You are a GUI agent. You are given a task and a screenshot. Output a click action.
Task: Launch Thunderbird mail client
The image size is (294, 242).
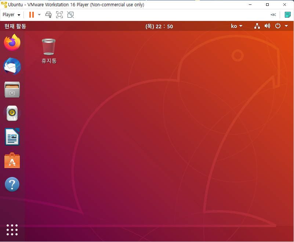click(x=12, y=66)
